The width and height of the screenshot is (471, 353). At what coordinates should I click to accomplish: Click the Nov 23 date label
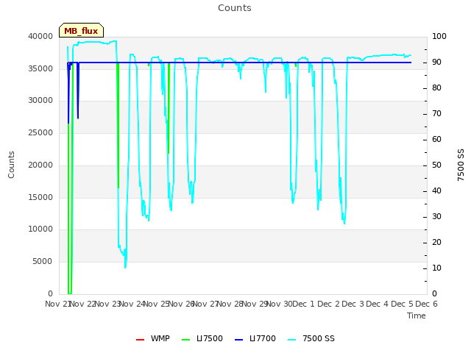click(107, 304)
